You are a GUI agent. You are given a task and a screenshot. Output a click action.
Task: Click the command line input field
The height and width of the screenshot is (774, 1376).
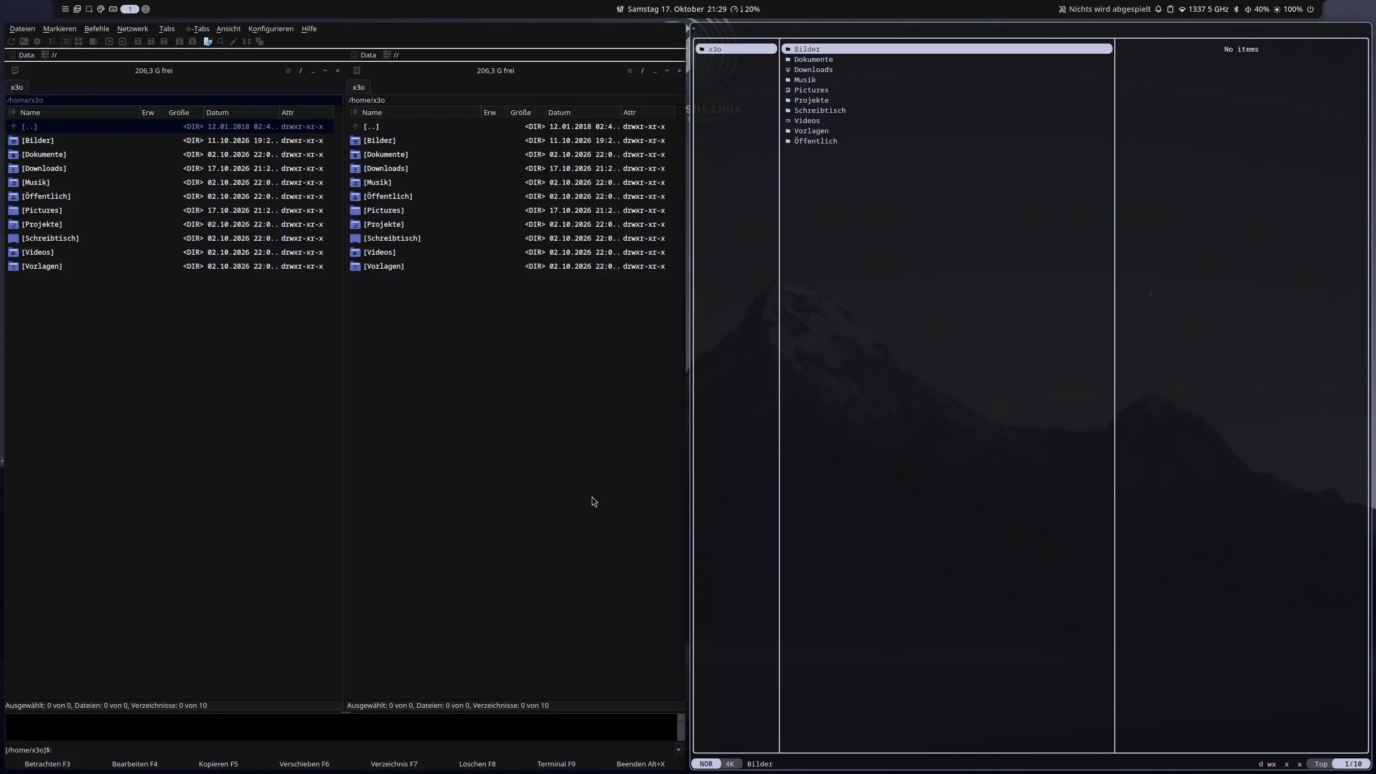(x=363, y=750)
